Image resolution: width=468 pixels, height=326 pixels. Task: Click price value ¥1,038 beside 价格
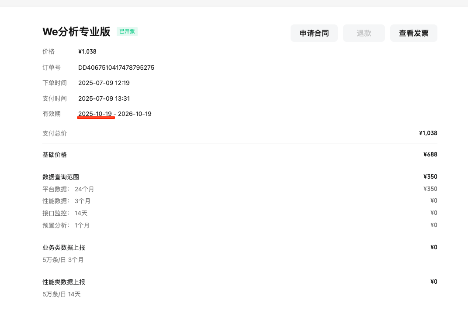87,51
